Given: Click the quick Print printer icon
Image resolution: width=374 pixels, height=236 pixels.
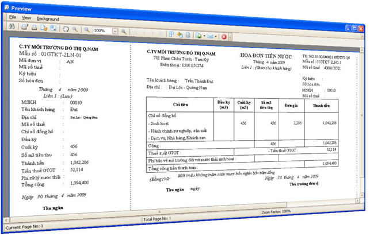Looking at the screenshot, I should pos(34,28).
